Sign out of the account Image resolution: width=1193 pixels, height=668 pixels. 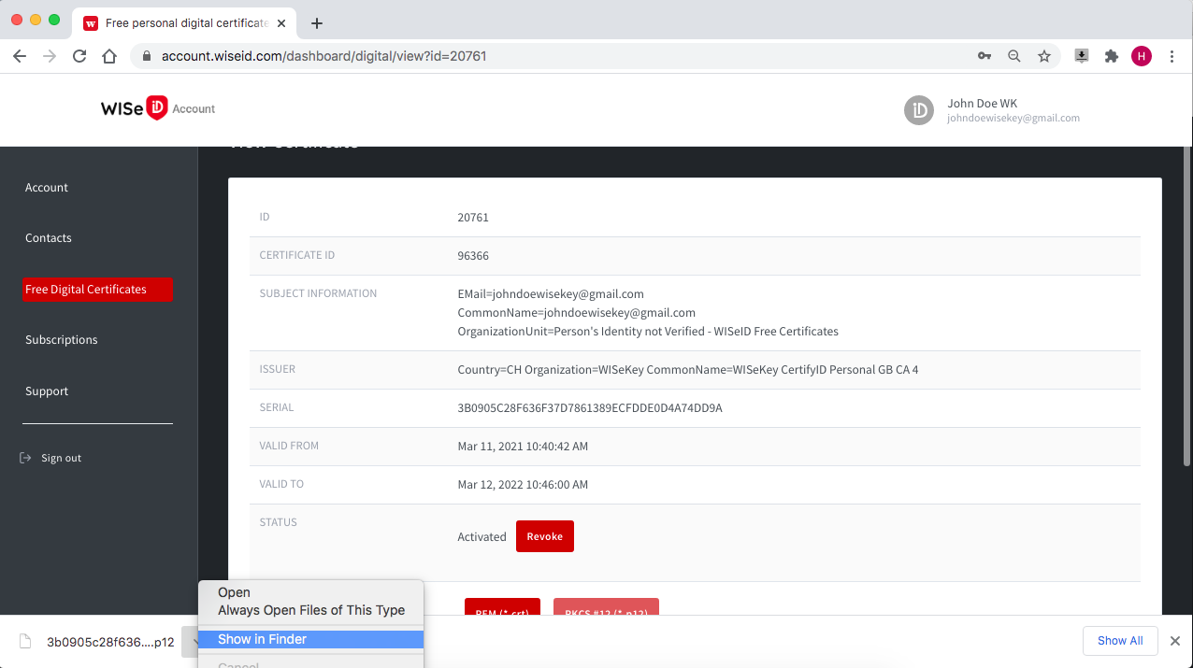pyautogui.click(x=51, y=458)
